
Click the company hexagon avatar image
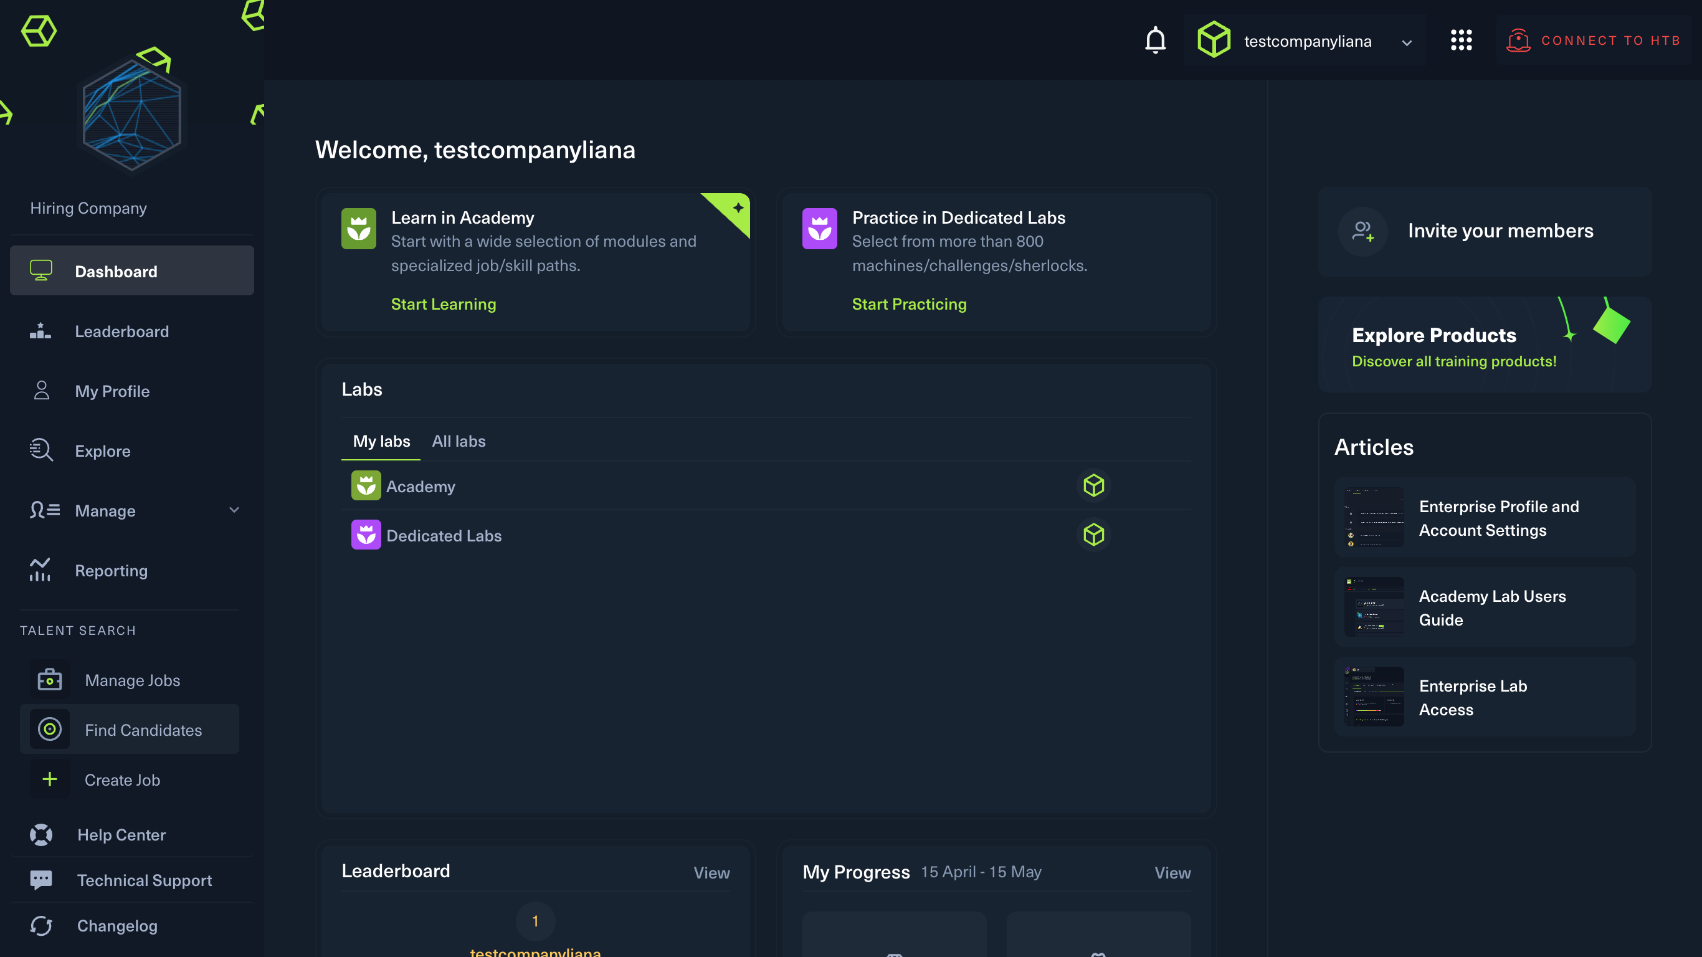coord(131,115)
